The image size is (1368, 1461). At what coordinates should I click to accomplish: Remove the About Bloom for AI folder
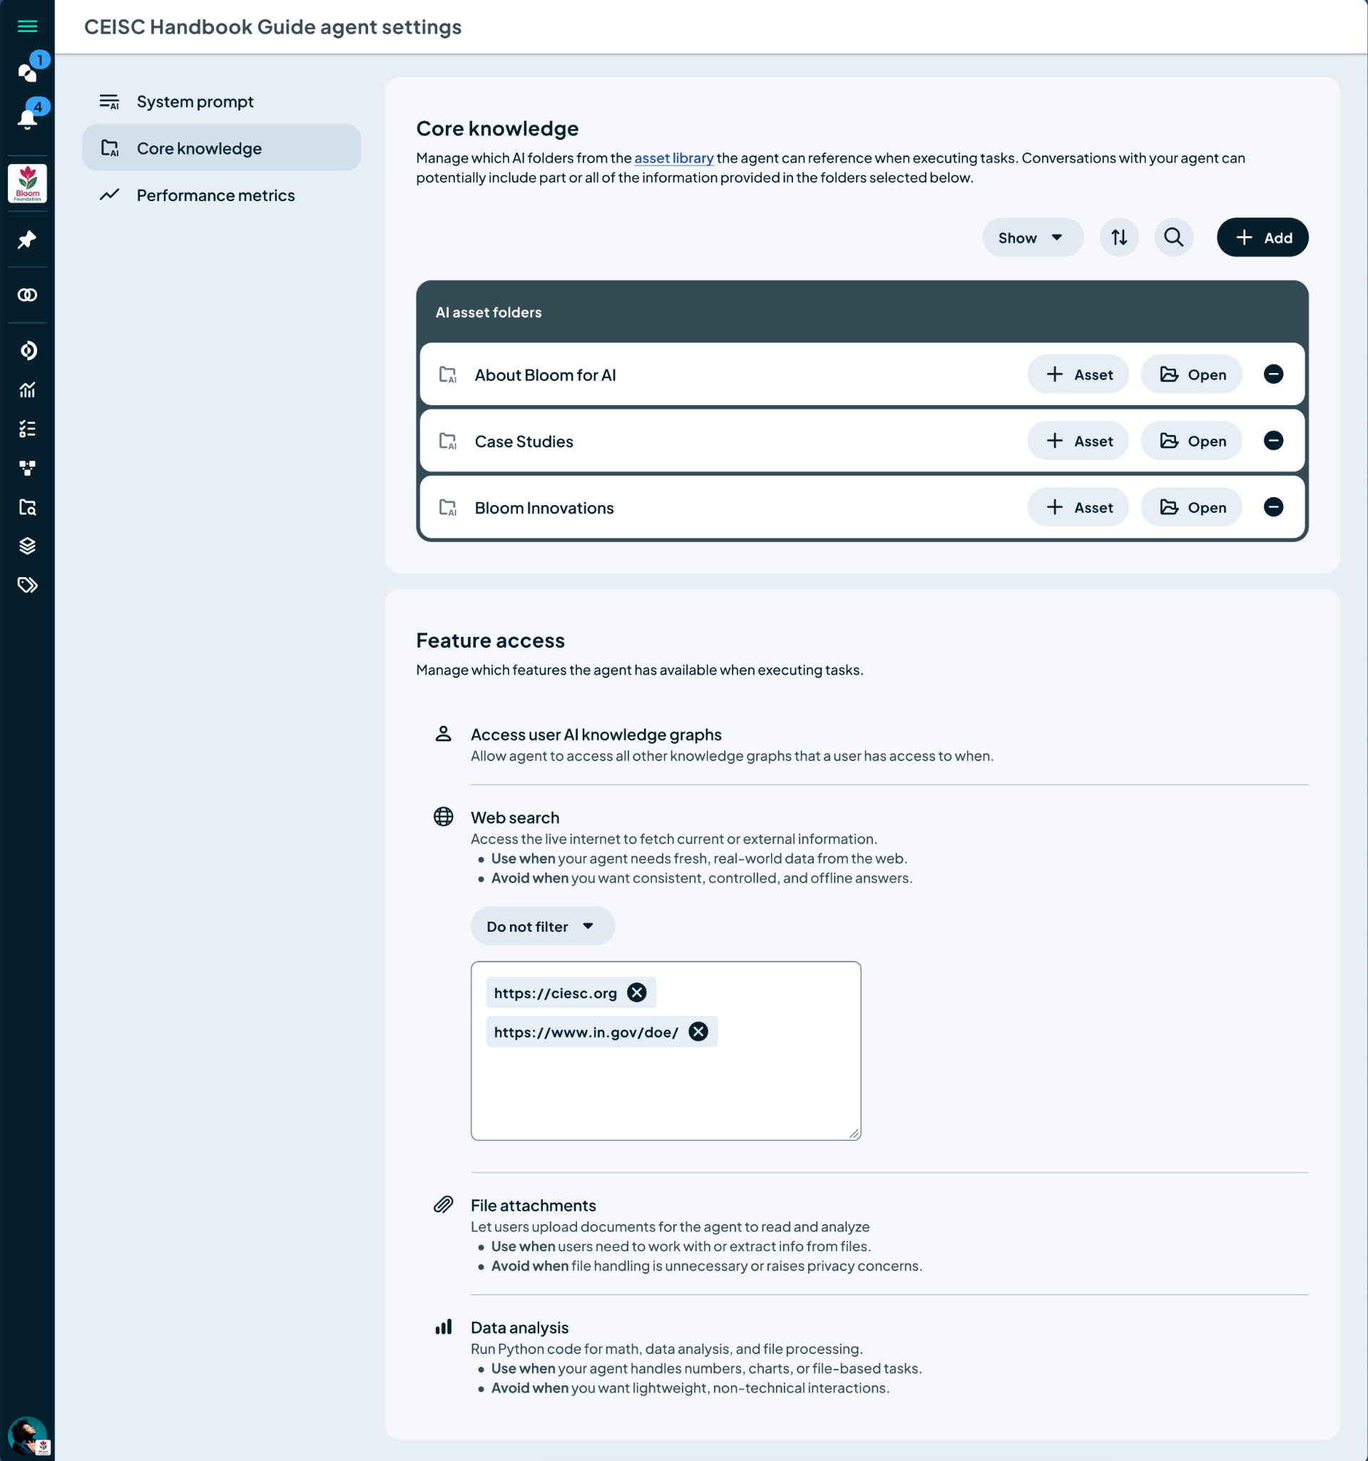[x=1273, y=374]
